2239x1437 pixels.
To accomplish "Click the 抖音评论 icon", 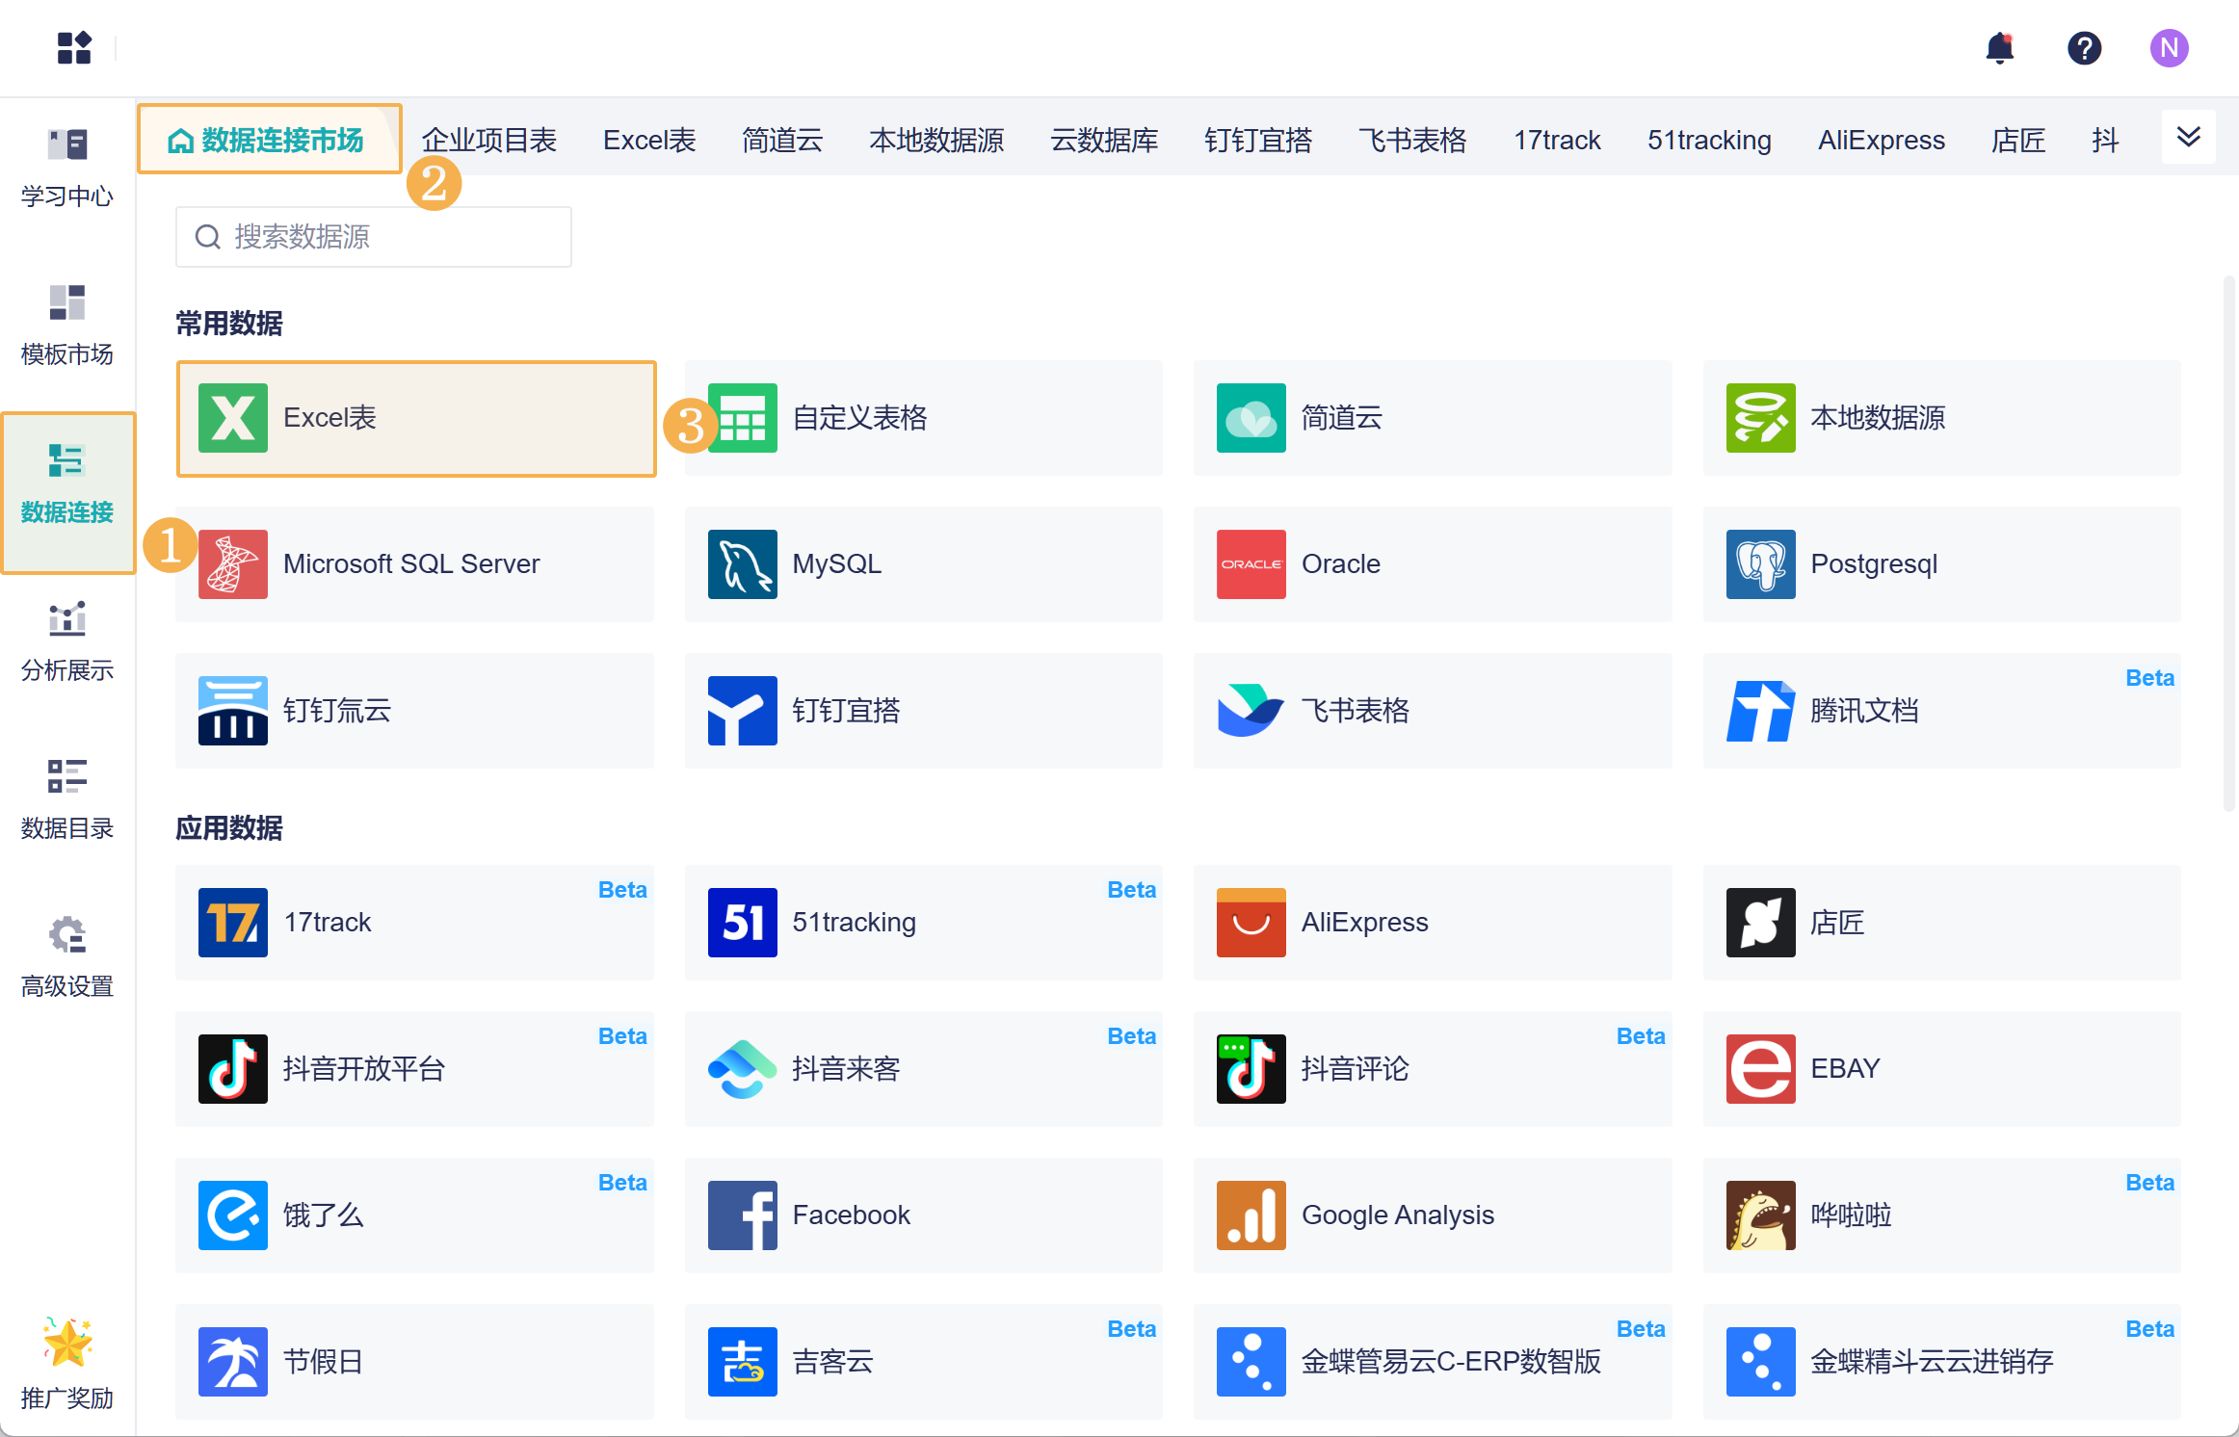I will pyautogui.click(x=1251, y=1069).
